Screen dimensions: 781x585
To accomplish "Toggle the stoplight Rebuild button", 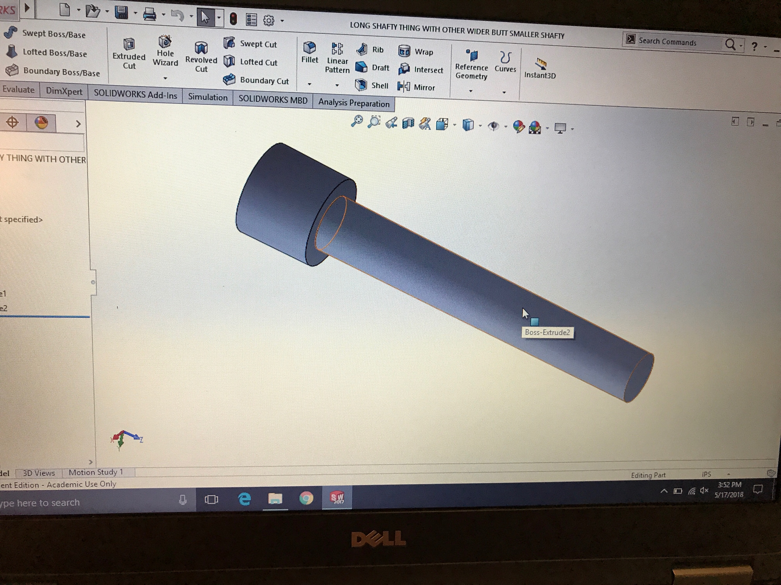I will tap(233, 19).
